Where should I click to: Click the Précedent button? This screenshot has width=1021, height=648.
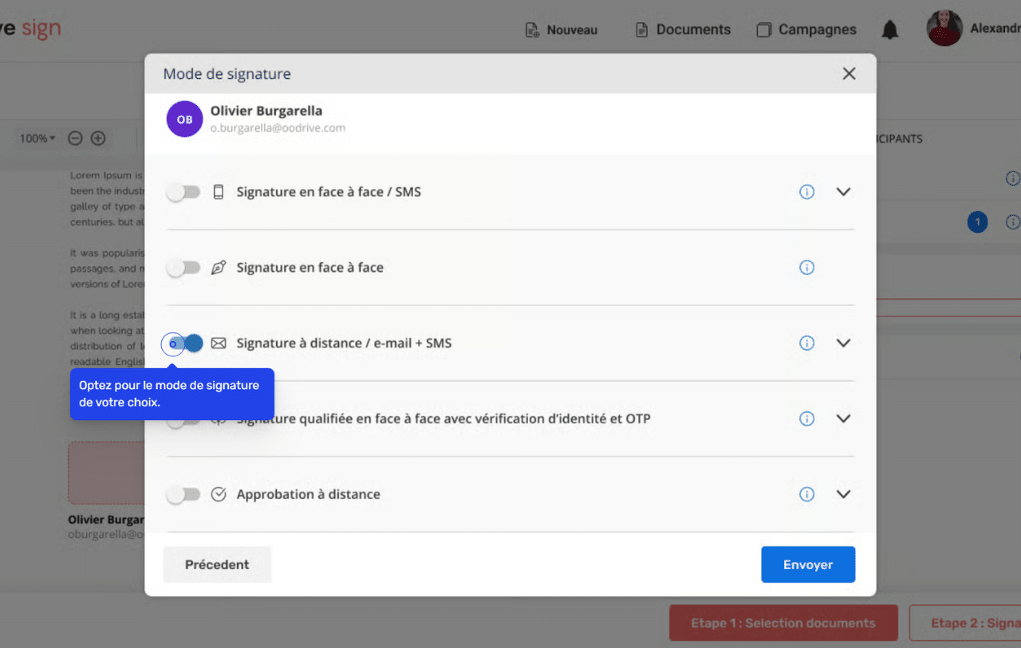(217, 564)
